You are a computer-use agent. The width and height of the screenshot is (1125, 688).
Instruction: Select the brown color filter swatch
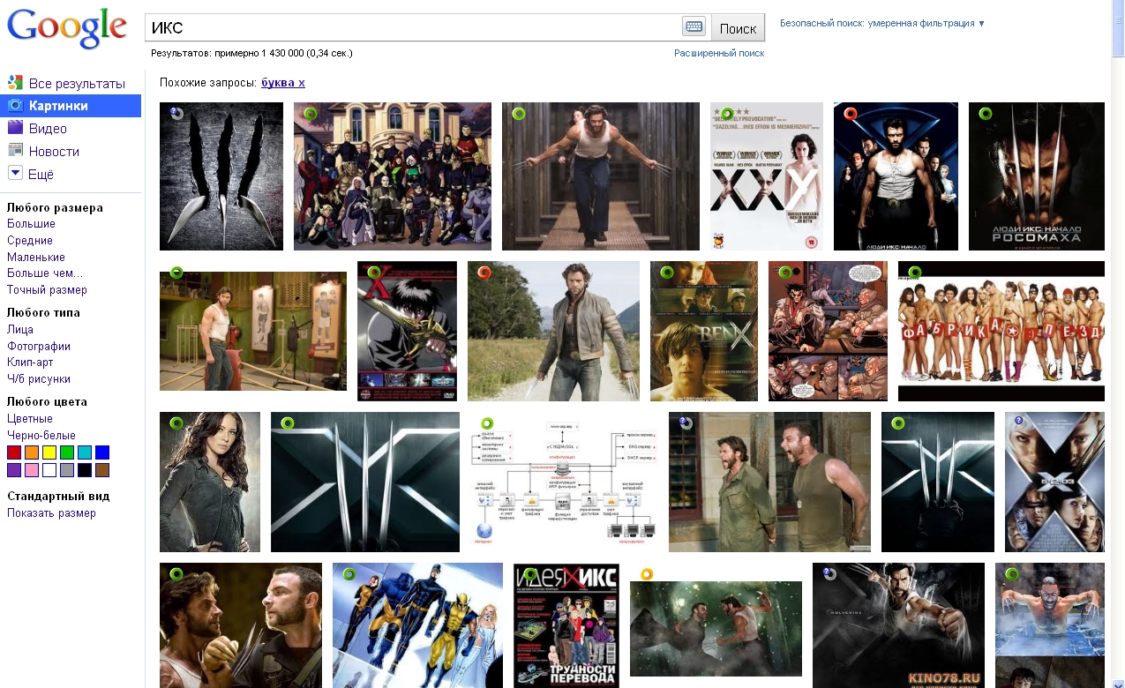pos(102,470)
